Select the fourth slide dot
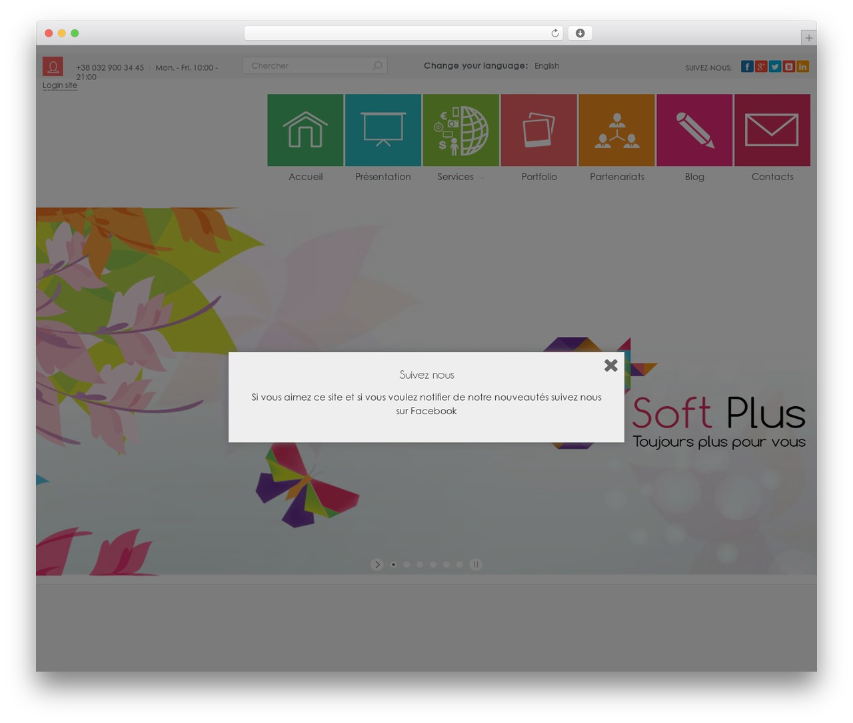 [x=433, y=564]
